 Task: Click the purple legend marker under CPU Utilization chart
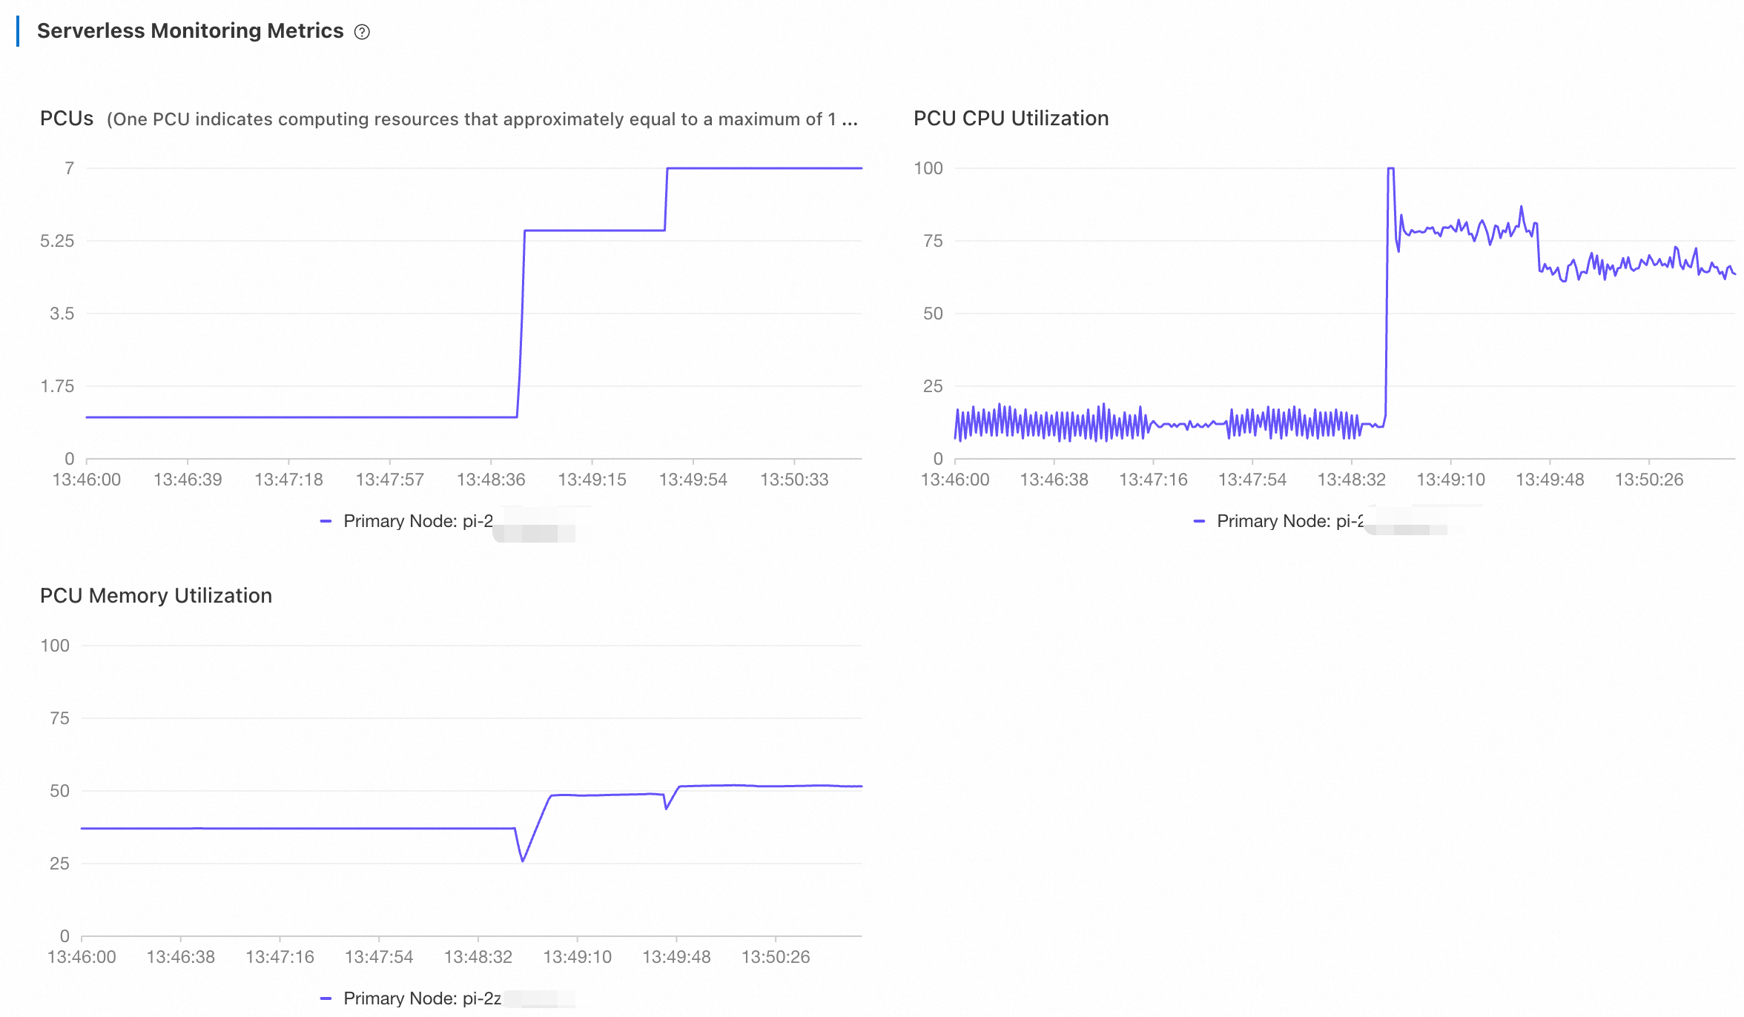tap(1199, 521)
